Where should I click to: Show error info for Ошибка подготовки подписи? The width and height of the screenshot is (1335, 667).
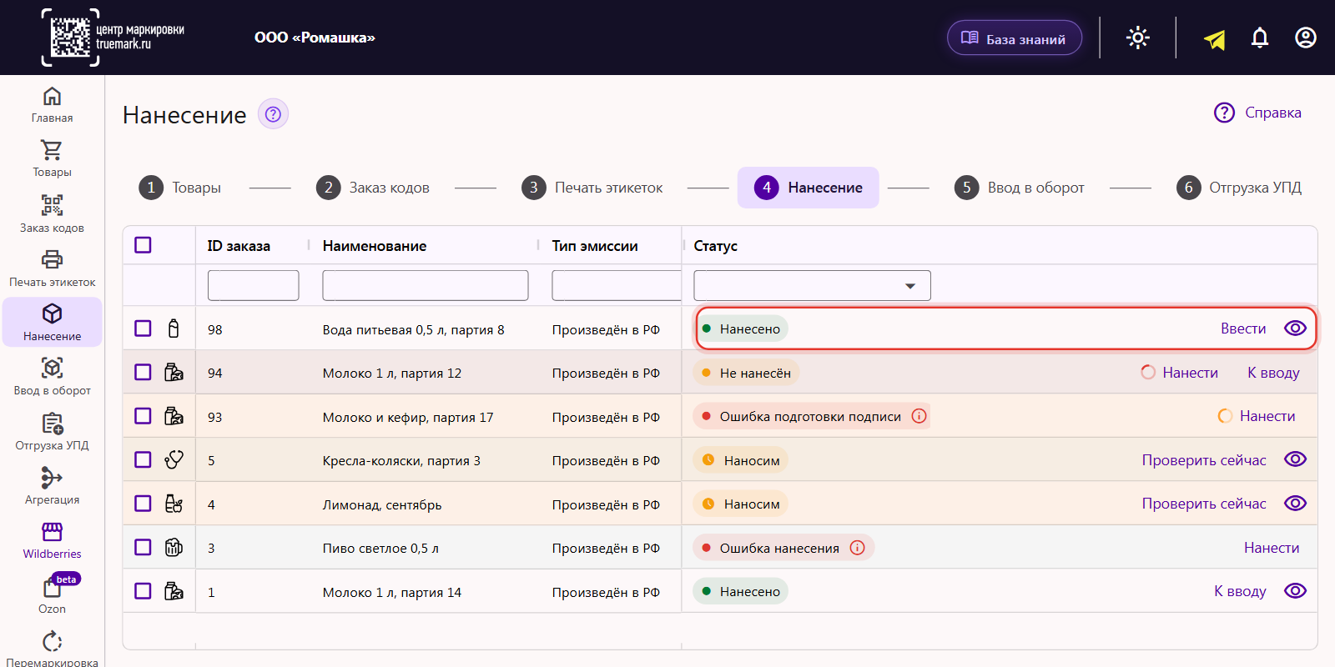click(x=919, y=416)
